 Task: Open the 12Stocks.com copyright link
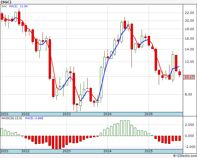[185, 156]
